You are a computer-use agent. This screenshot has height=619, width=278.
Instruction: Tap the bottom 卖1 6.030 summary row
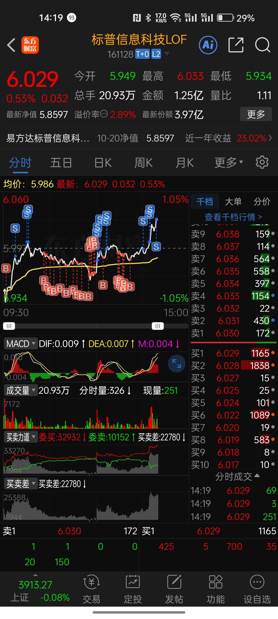point(69,531)
